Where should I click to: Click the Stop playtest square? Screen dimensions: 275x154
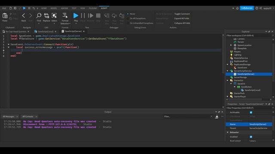point(98,15)
